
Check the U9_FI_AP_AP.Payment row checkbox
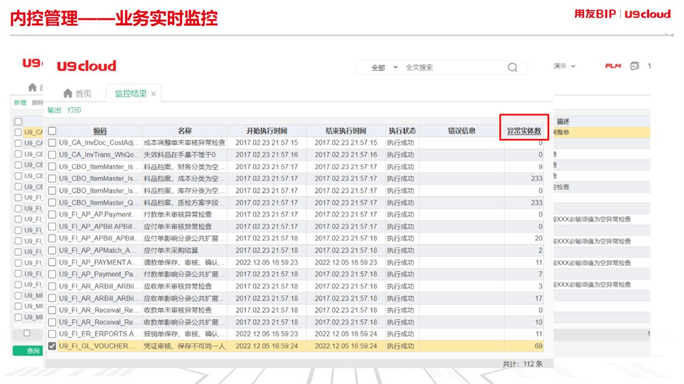pyautogui.click(x=52, y=215)
